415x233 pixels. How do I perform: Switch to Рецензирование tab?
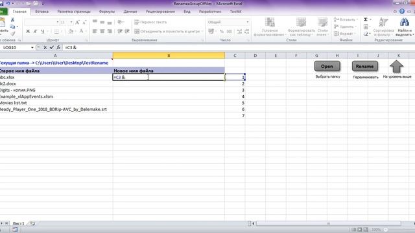pyautogui.click(x=160, y=12)
